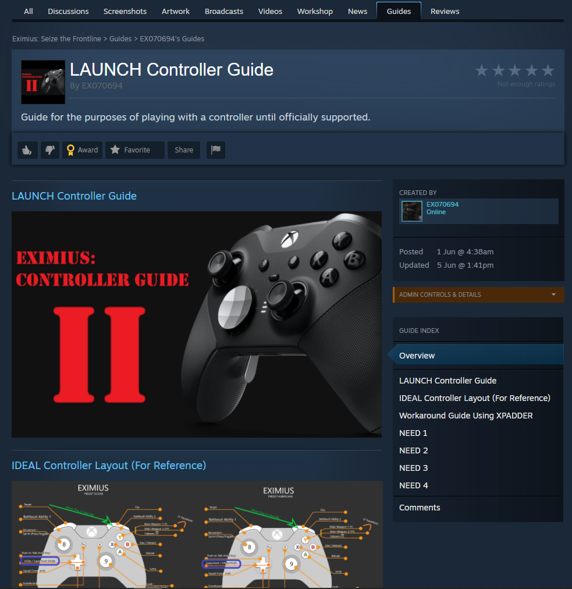Screen dimensions: 572x589
Task: Expand Admin Controls & Details dropdown
Action: coord(478,294)
